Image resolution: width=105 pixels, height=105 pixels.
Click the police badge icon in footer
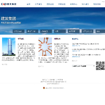click(x=44, y=88)
